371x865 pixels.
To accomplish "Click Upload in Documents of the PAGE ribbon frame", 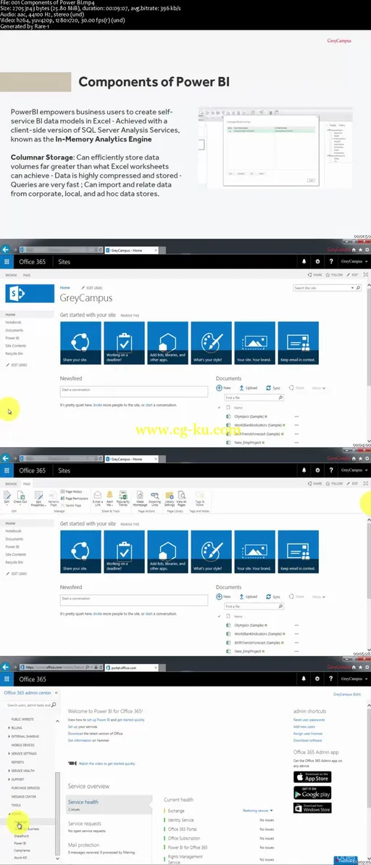I will coord(249,597).
